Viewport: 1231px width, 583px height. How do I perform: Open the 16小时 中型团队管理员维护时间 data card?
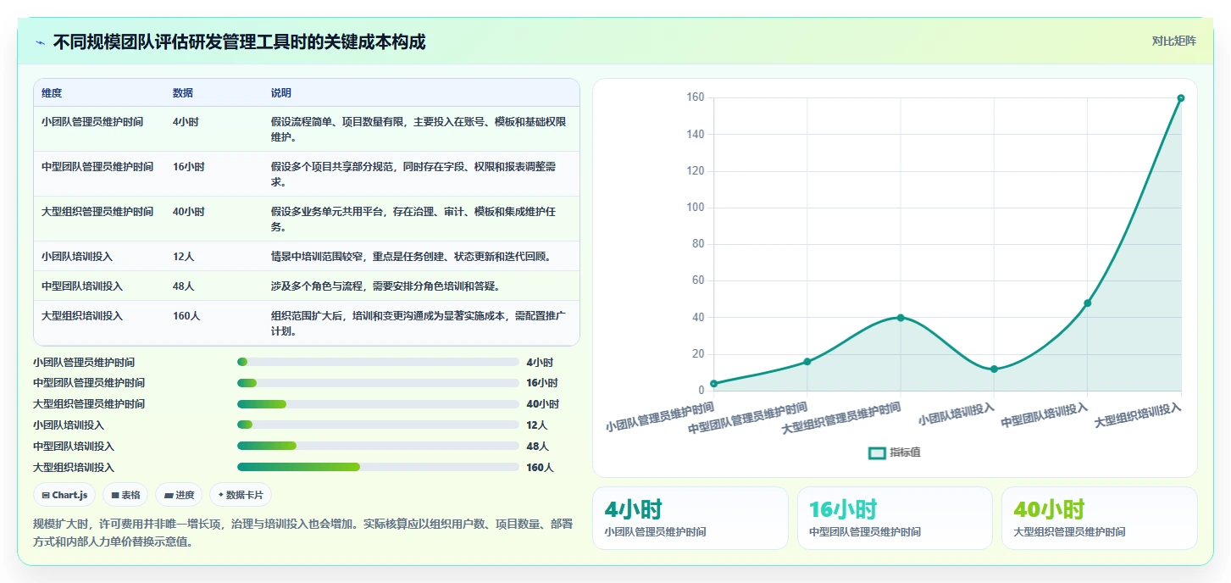click(x=895, y=518)
